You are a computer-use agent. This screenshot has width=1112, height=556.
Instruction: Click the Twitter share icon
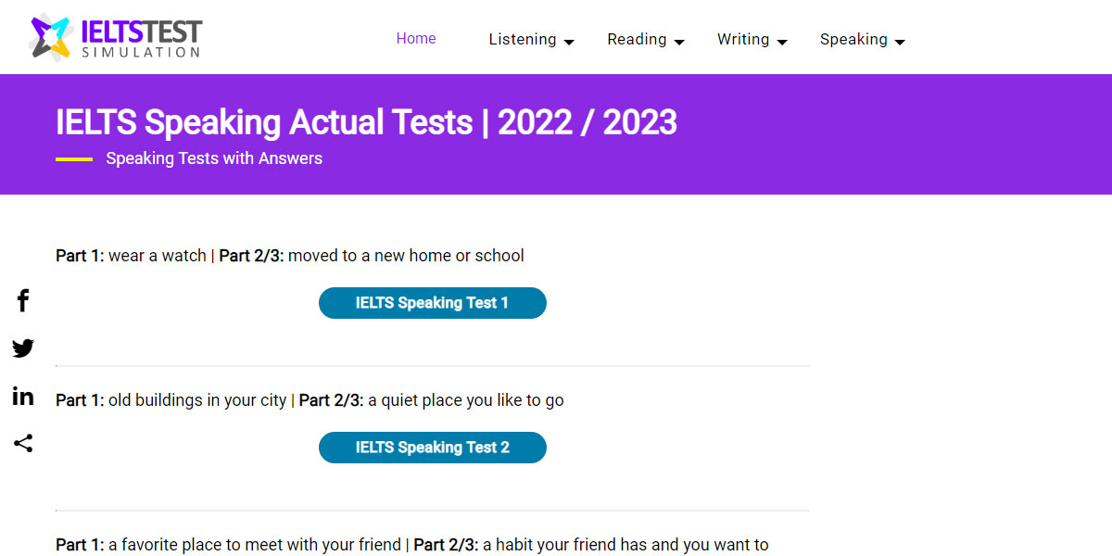tap(22, 348)
